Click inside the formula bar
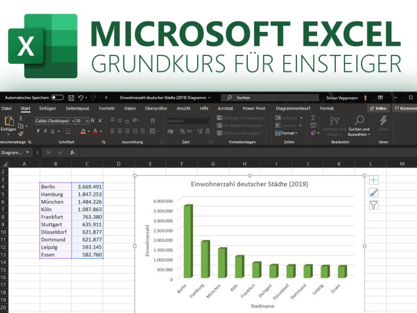417x313 pixels. point(248,153)
